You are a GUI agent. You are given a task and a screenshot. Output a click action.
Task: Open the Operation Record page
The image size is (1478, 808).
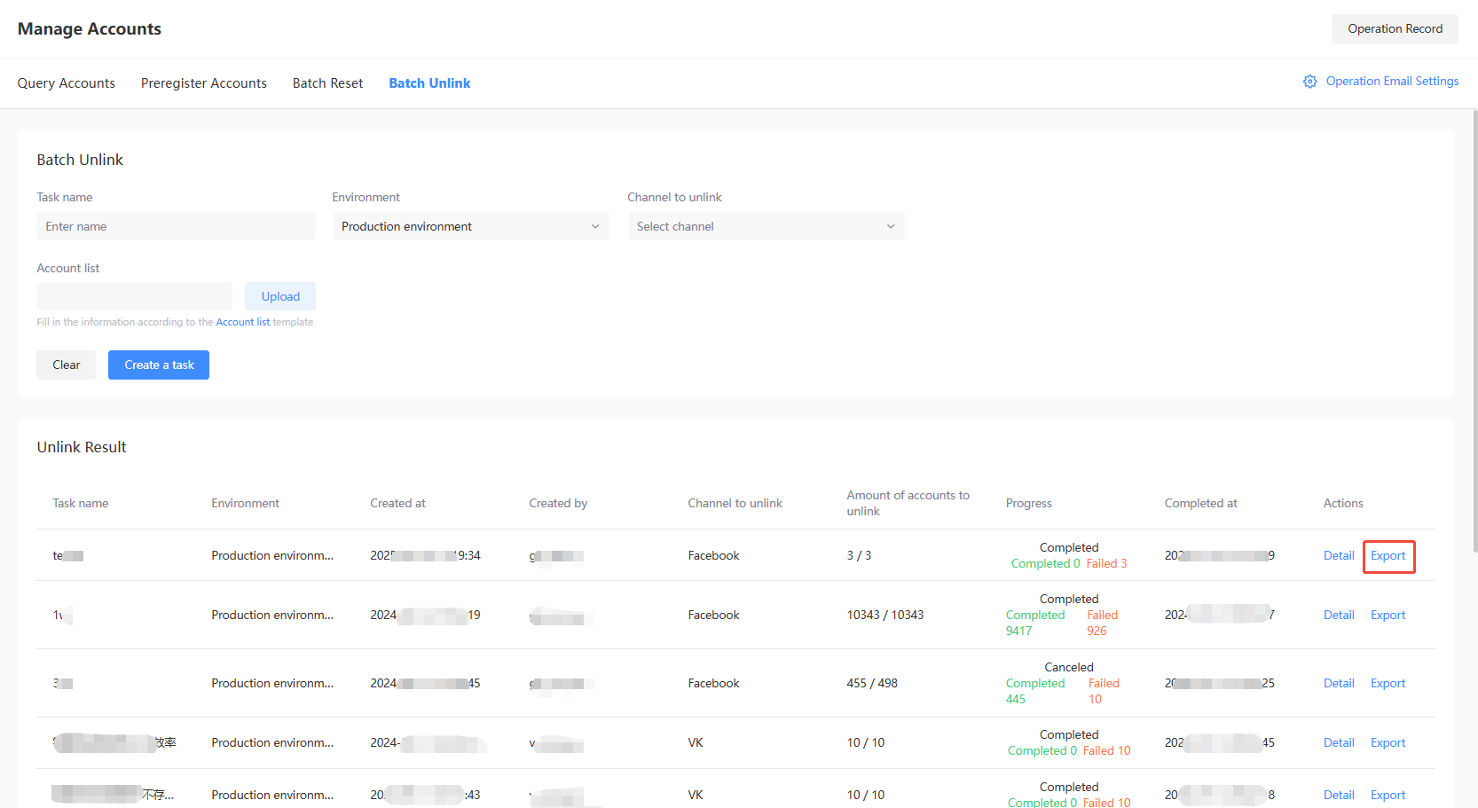pyautogui.click(x=1395, y=28)
